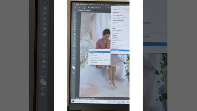Open the Редактирование menu

coord(84,5)
